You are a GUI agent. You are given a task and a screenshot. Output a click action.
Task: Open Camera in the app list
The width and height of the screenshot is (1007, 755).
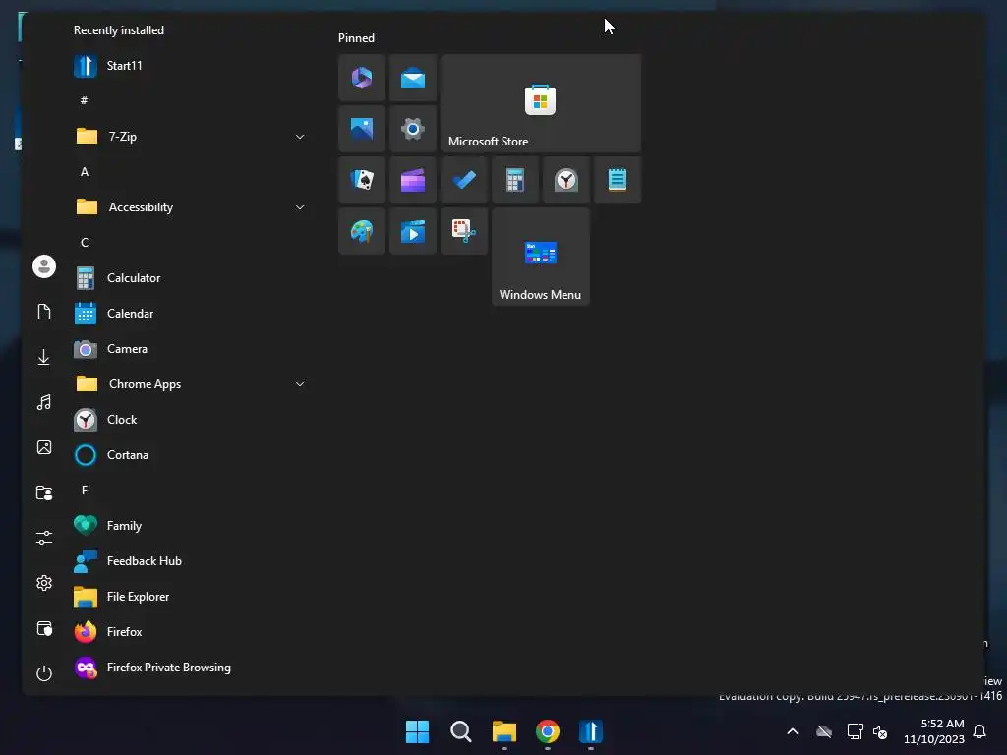(x=191, y=349)
